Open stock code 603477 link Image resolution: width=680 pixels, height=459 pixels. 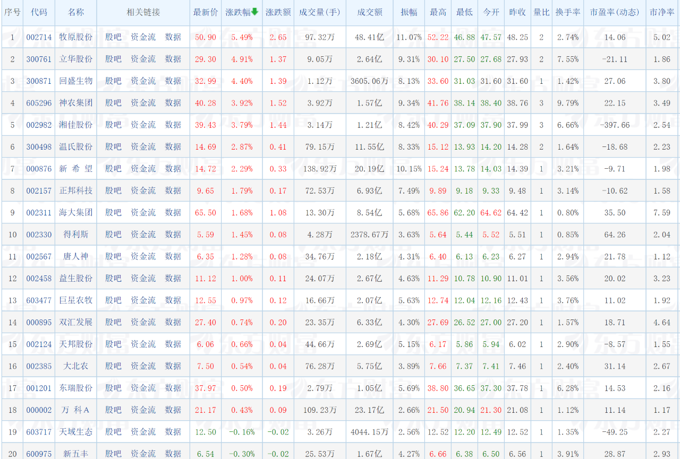[x=39, y=300]
